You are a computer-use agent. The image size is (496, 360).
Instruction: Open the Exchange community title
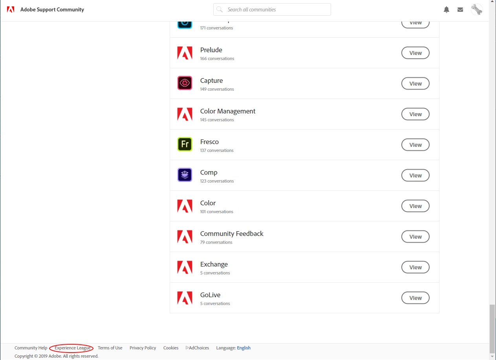(x=214, y=264)
